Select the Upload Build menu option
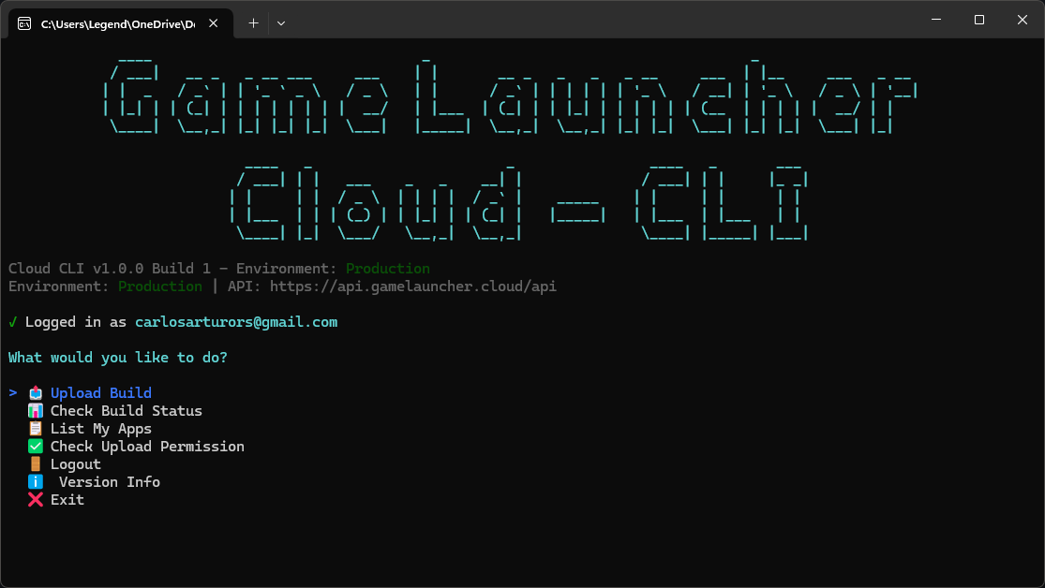This screenshot has height=588, width=1045. coord(101,393)
